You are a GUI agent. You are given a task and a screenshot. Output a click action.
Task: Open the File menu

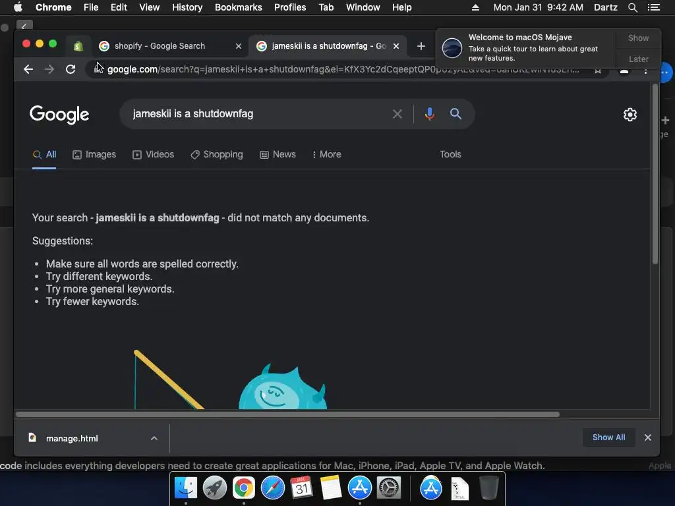pos(91,7)
